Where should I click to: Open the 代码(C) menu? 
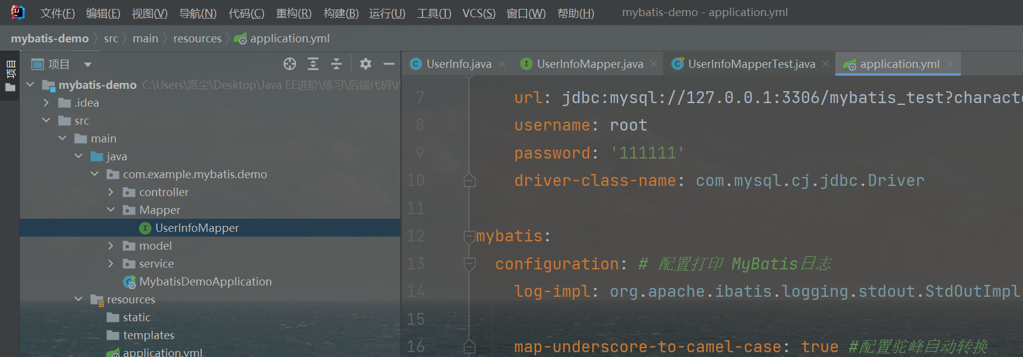point(246,13)
